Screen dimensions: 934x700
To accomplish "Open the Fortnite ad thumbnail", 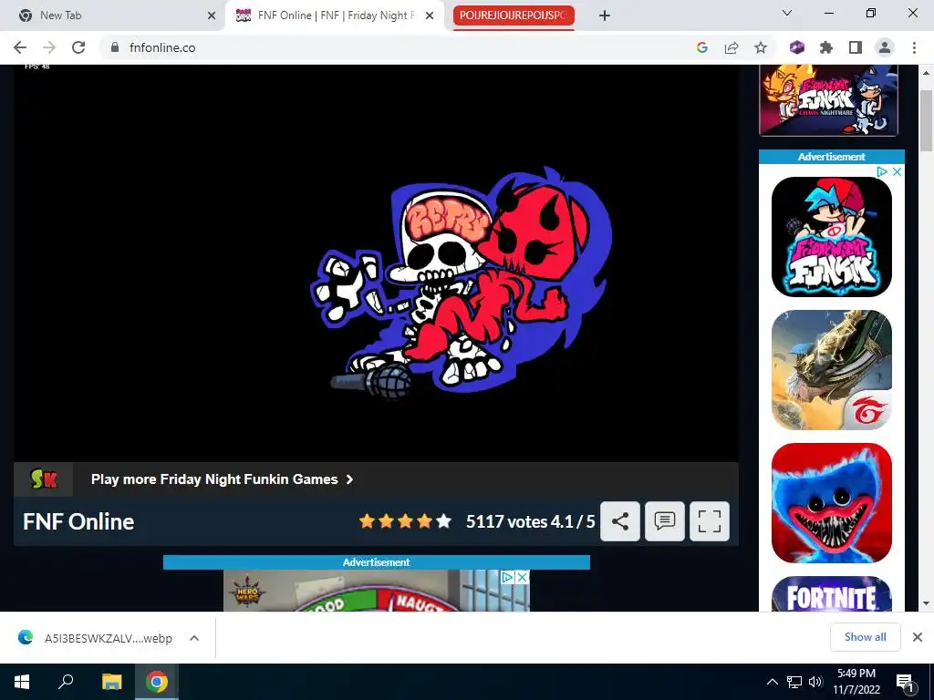I will 832,594.
